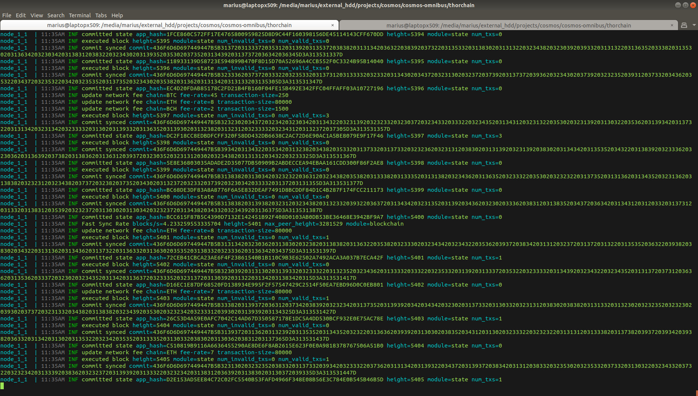698x396 pixels.
Task: Click the app_hash starting with BC68DE3DF83A
Action: (260, 190)
